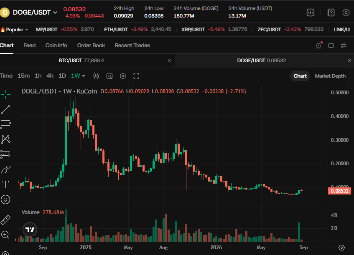Viewport: 354px width, 255px height.
Task: Choose the 1D timeframe
Action: pyautogui.click(x=62, y=76)
